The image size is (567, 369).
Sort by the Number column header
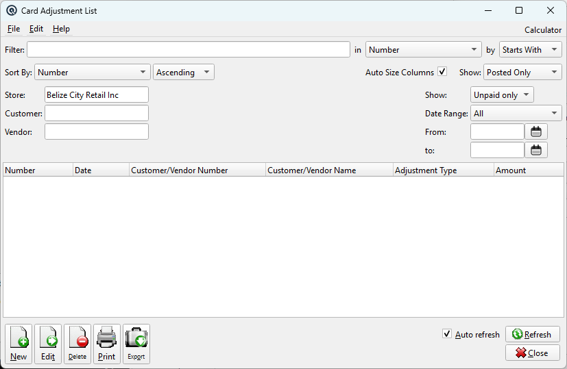38,170
